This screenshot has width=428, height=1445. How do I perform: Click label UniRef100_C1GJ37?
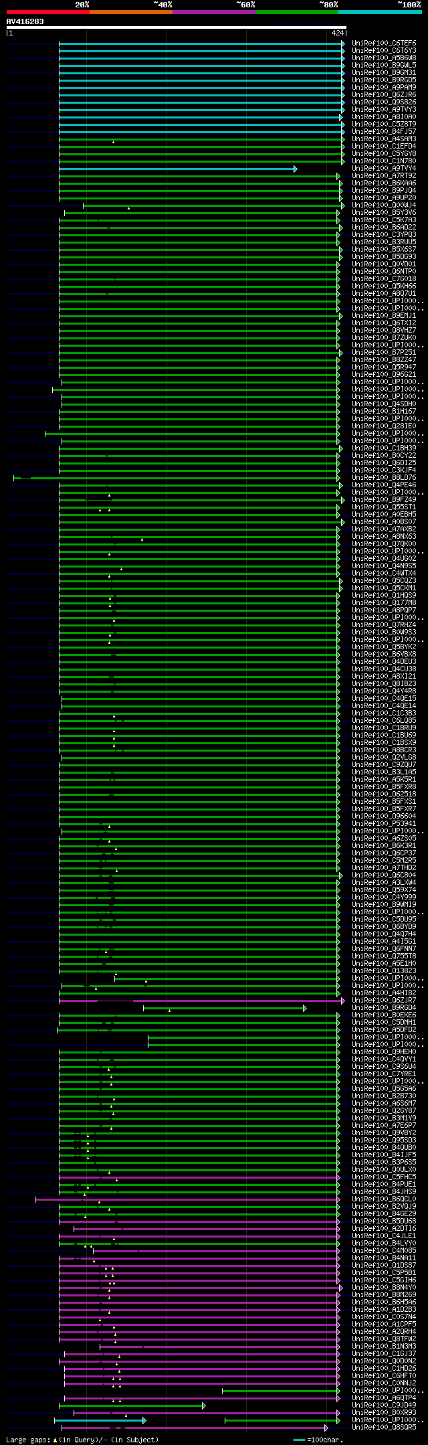pos(384,1354)
